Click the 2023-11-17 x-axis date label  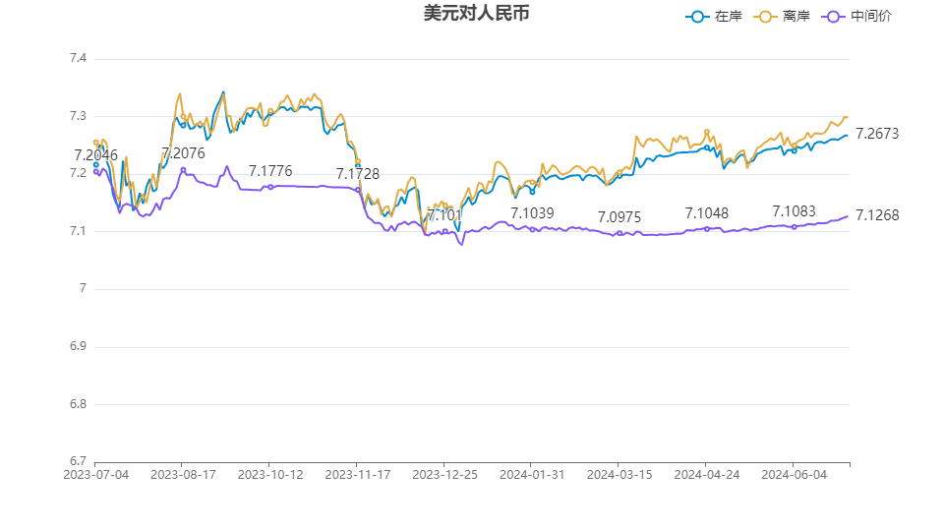coord(357,474)
